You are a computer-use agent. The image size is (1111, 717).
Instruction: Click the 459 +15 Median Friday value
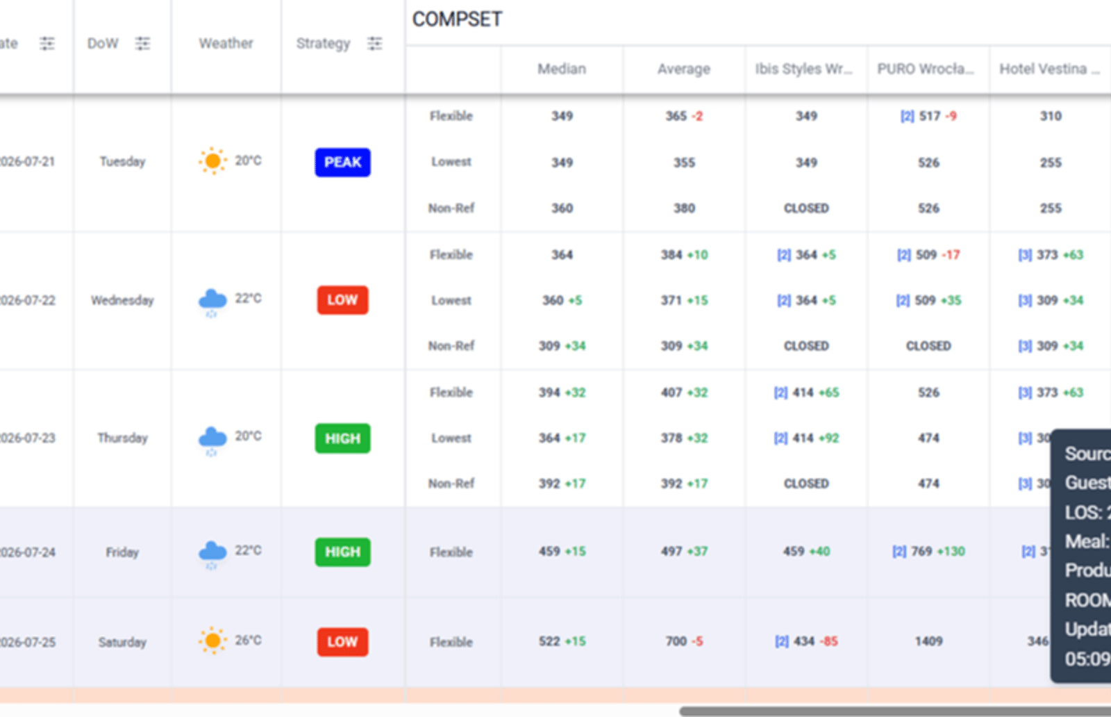(562, 552)
